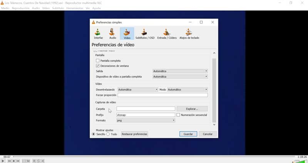Click the Cancelar button
This screenshot has height=163, width=308.
(x=208, y=134)
